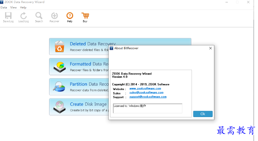
Task: Click the About BitRecover dialog title icon
Action: point(111,48)
